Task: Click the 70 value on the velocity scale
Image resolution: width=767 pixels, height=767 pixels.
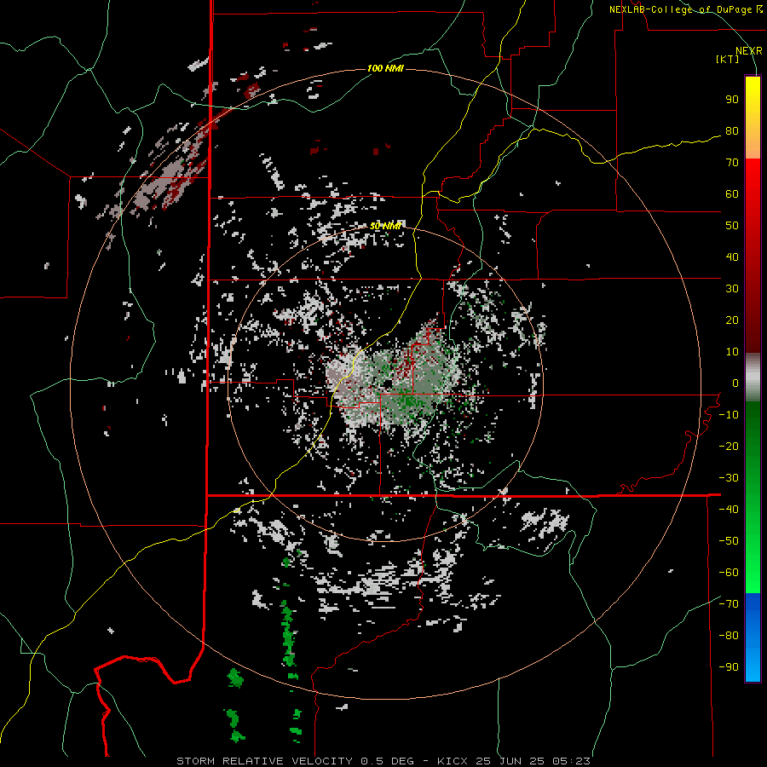Action: click(x=732, y=163)
